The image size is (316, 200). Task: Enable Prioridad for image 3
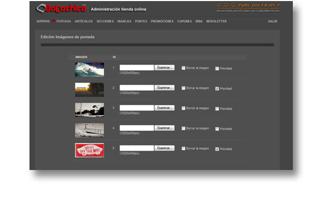point(217,109)
